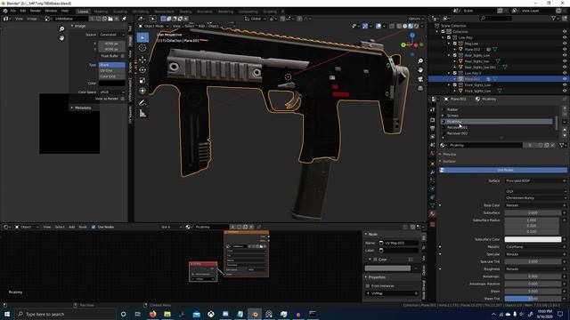Expand the Metadata panel
Screen dimensions: 570x320
pos(83,108)
